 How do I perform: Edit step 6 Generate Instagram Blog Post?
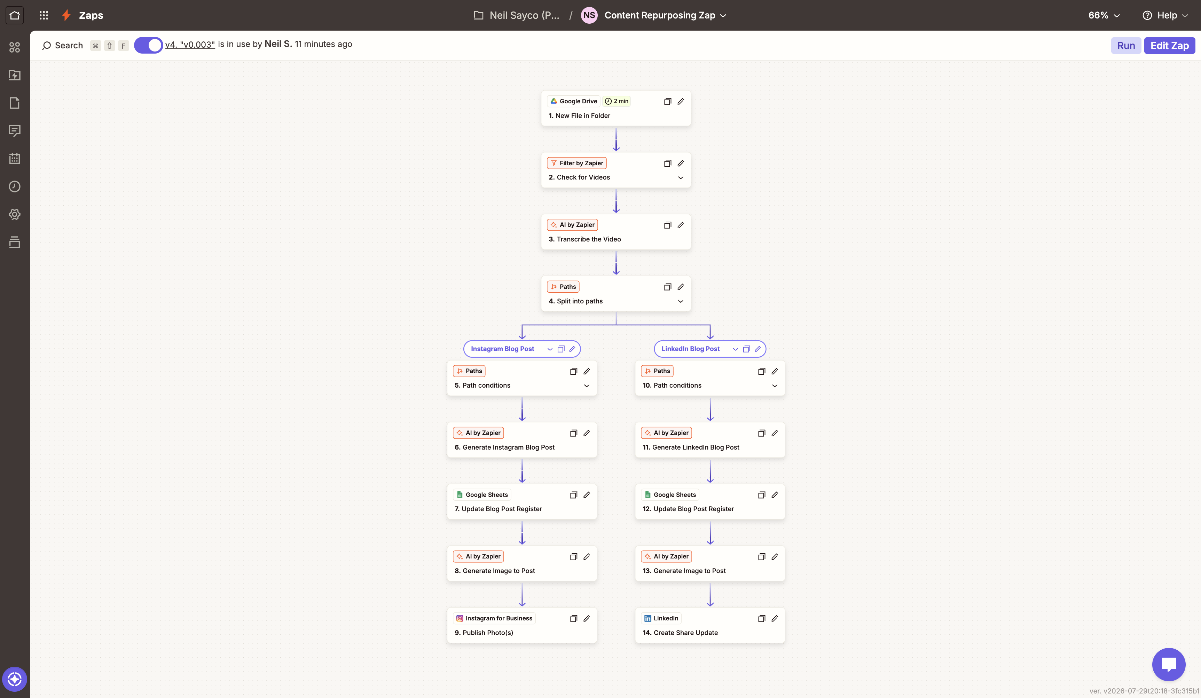587,433
